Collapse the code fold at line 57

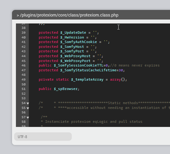coord(28,118)
